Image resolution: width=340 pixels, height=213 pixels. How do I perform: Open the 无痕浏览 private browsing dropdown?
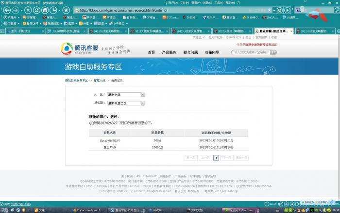52,23
